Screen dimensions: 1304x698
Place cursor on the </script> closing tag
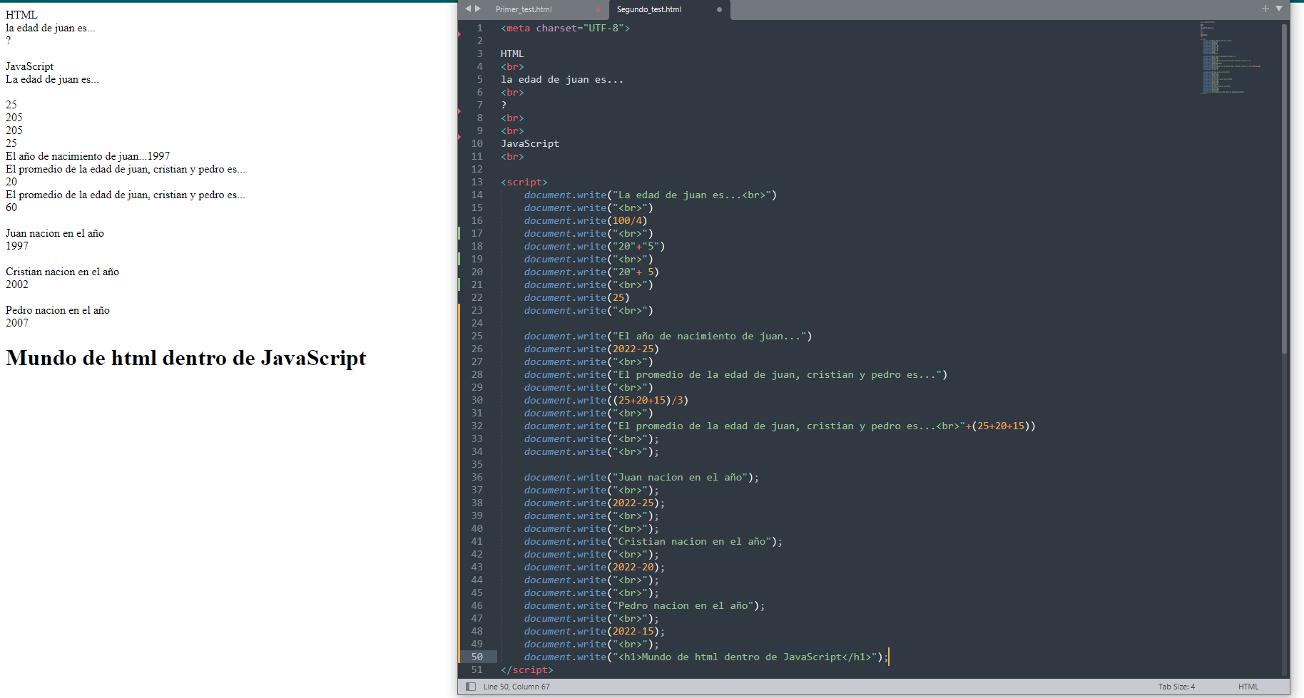tap(526, 669)
